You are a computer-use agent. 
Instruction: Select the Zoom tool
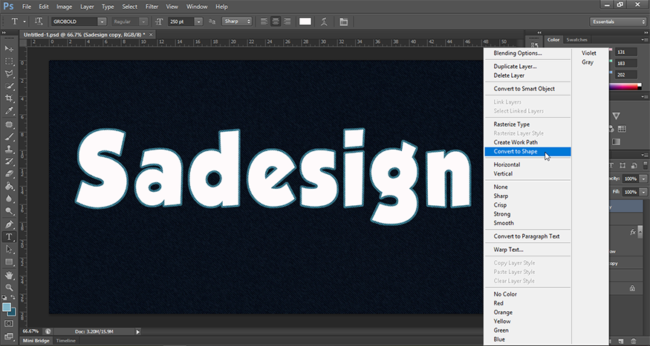point(9,287)
